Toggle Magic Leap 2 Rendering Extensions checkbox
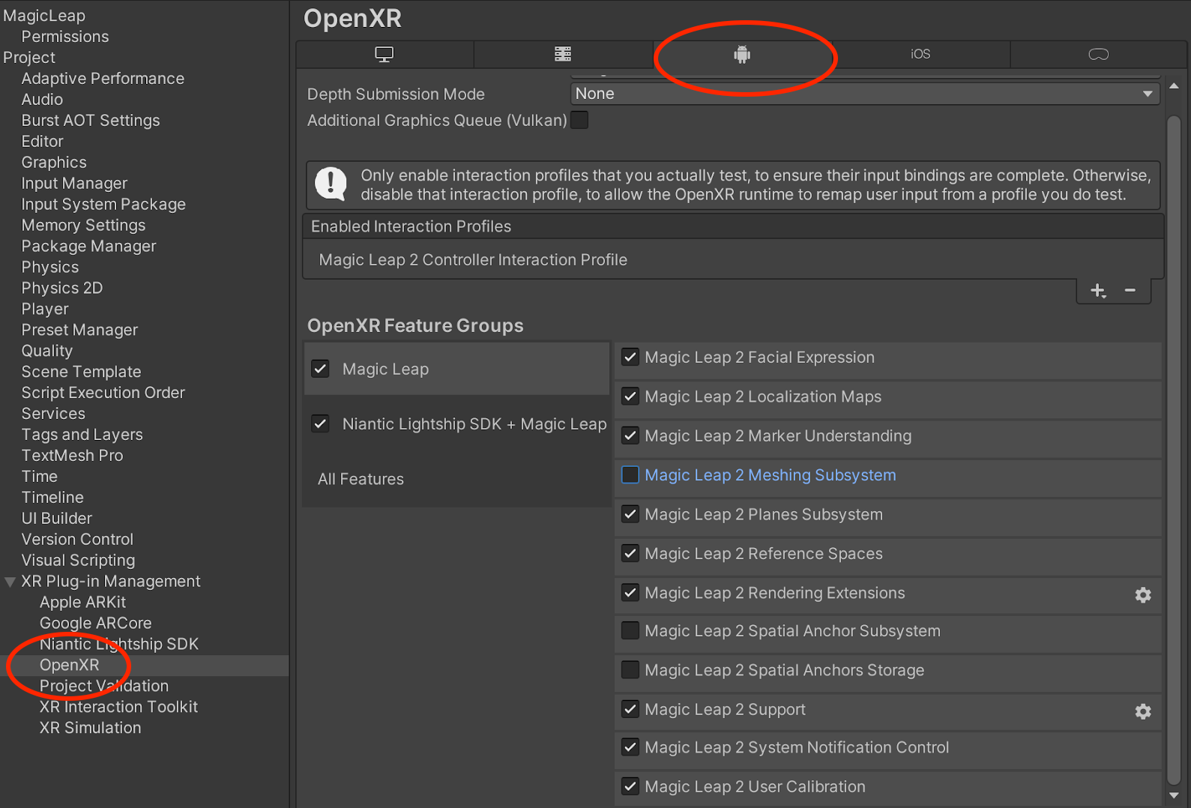1191x808 pixels. 630,593
